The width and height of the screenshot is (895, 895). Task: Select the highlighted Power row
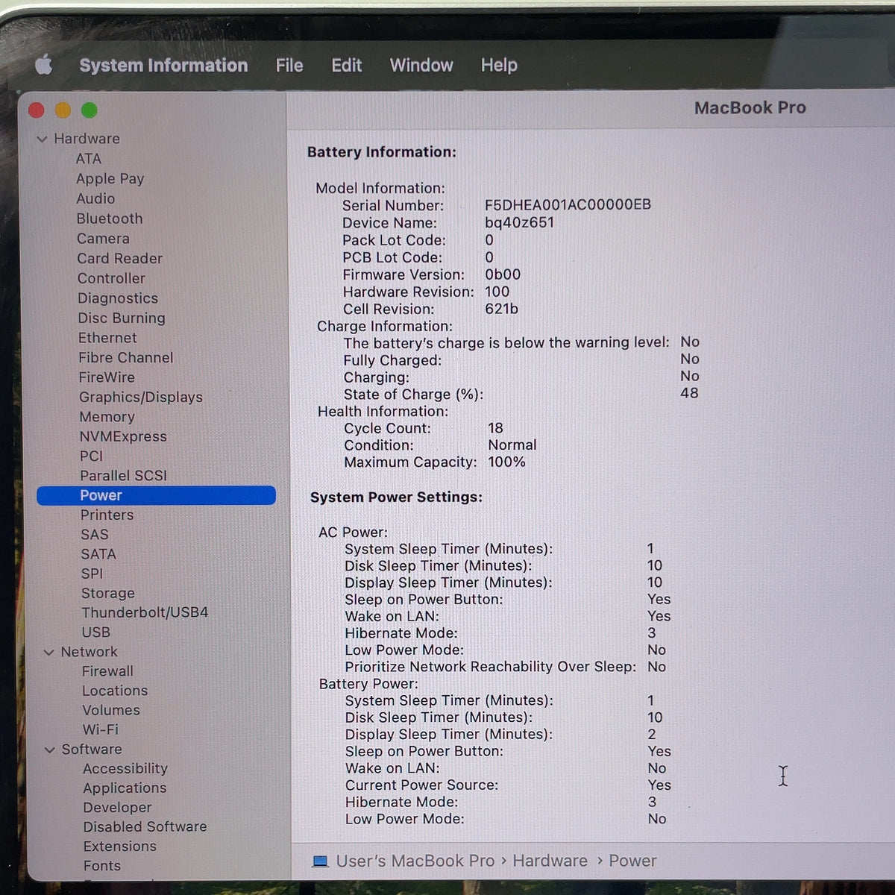click(156, 495)
